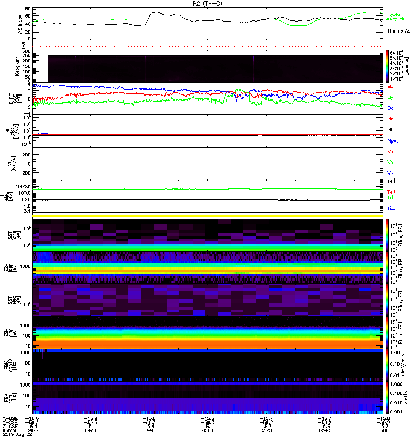The height and width of the screenshot is (442, 415).
Task: Click the AE Index y-axis label
Action: (x=21, y=24)
